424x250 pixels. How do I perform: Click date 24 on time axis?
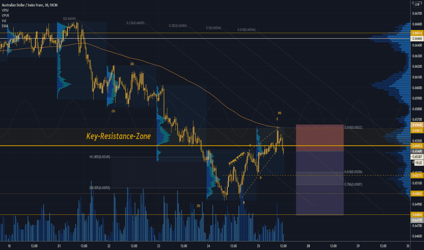208,246
